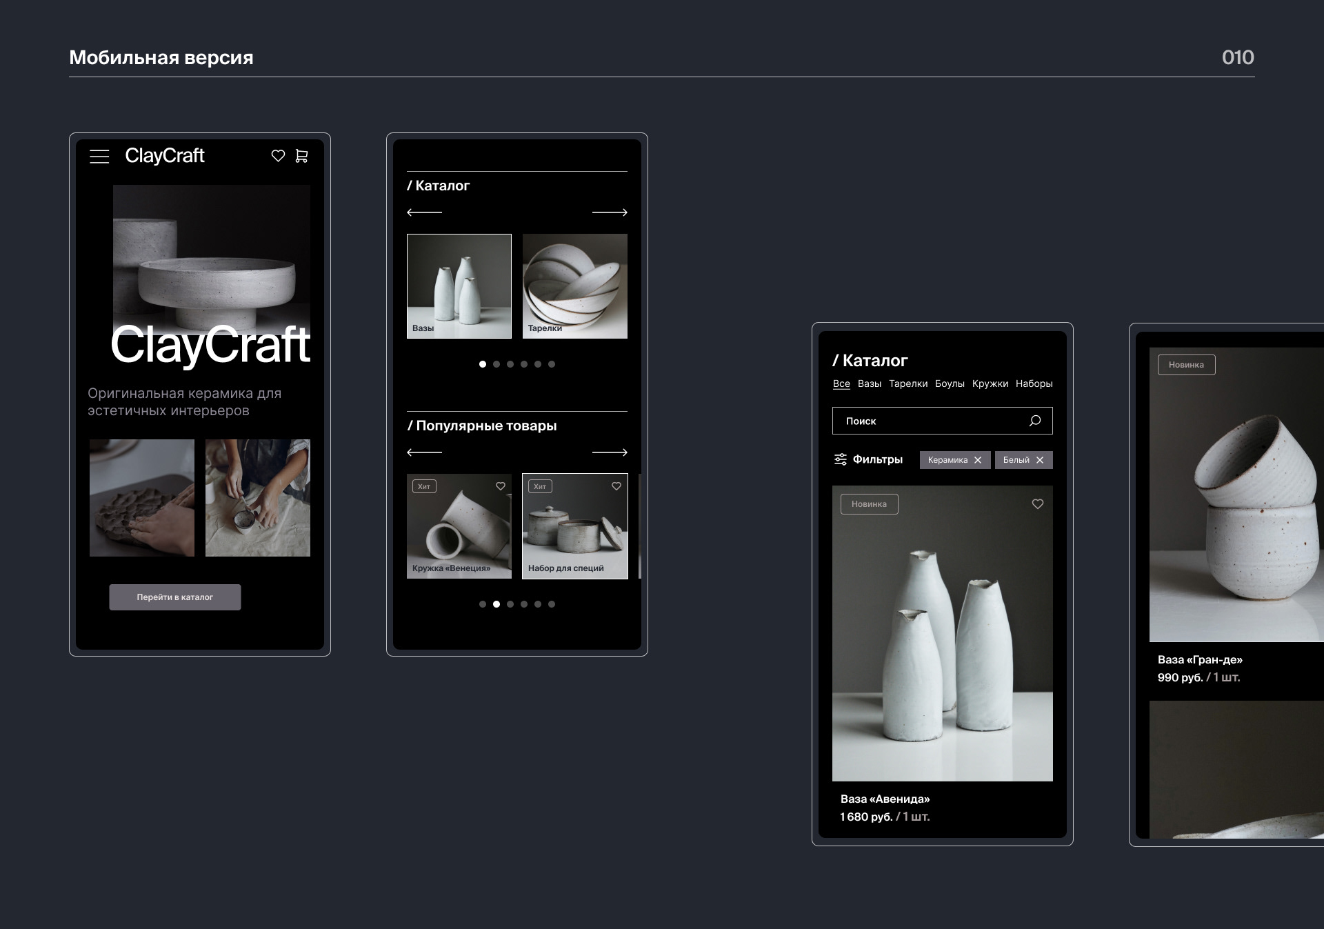Toggle heart on Набор для специй card
The image size is (1324, 929).
[x=616, y=486]
